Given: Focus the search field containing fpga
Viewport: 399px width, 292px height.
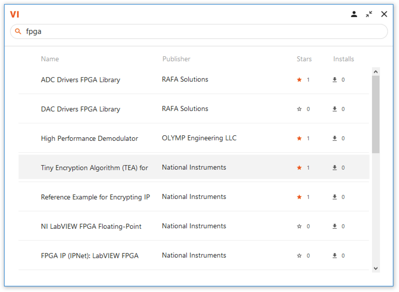Looking at the screenshot, I should click(x=199, y=31).
